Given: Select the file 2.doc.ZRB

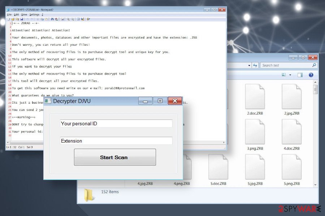Looking at the screenshot, I should point(255,99).
